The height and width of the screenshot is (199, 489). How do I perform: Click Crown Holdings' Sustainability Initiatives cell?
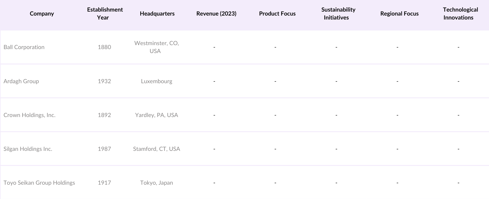pyautogui.click(x=336, y=115)
